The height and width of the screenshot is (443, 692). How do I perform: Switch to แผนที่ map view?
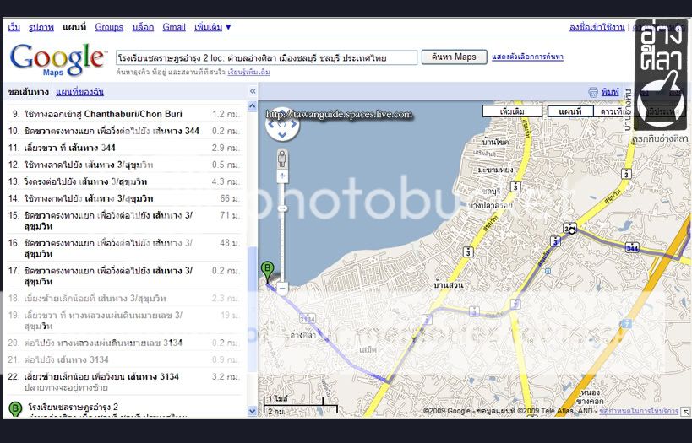tap(570, 111)
